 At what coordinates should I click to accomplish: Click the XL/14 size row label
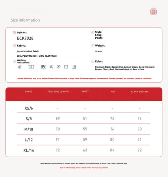click(29, 150)
